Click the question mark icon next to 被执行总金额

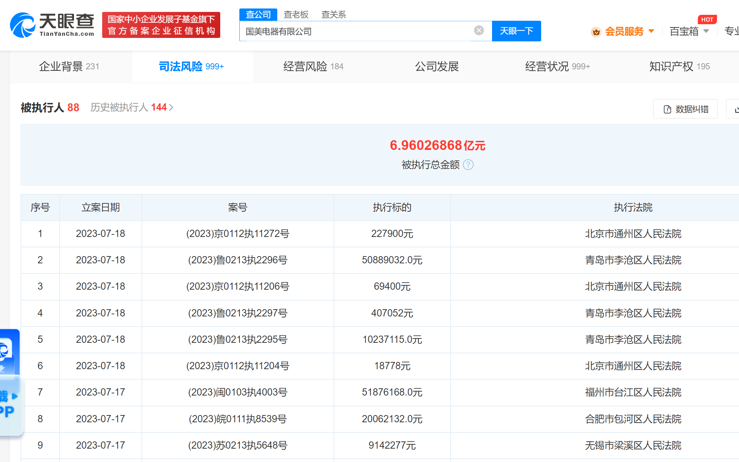[468, 165]
